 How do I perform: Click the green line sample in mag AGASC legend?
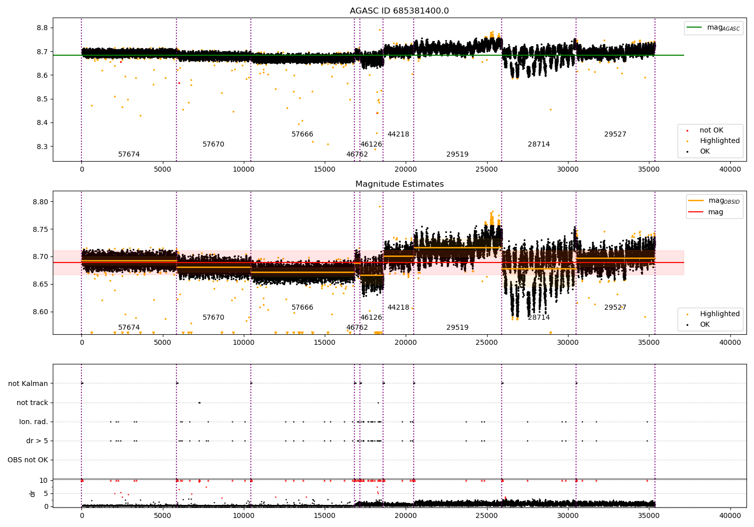695,28
